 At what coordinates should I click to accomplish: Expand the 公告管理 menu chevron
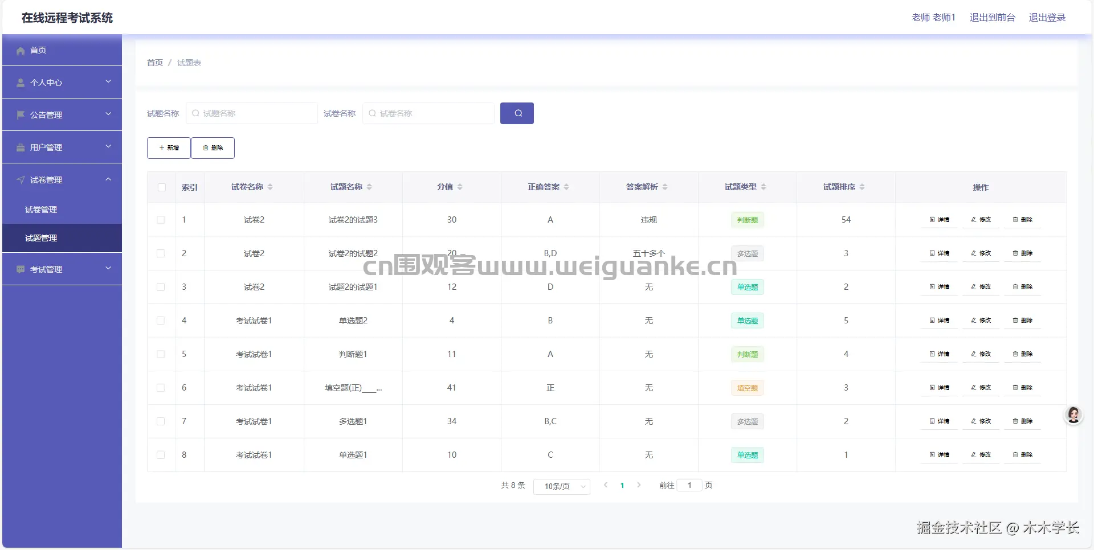[x=108, y=114]
